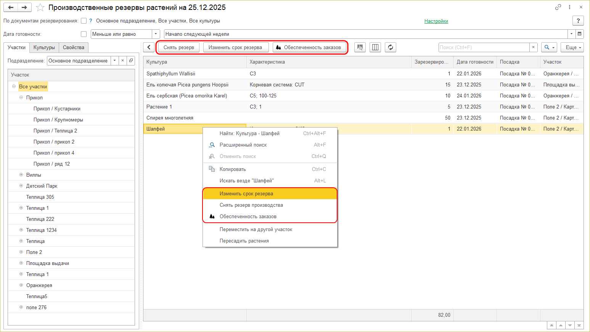Choose 'Изменить срок резерва' in context menu

pyautogui.click(x=246, y=193)
